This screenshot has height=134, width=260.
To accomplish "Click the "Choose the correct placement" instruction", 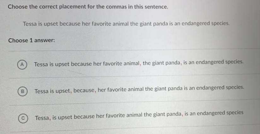I will tap(88, 7).
